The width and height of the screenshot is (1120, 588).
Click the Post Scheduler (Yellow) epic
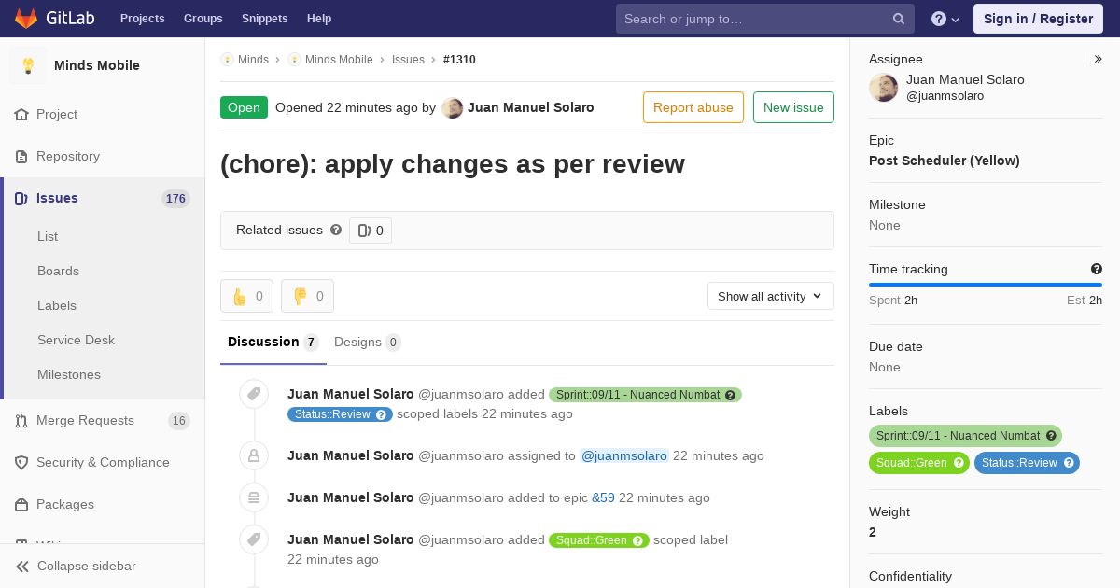point(945,161)
